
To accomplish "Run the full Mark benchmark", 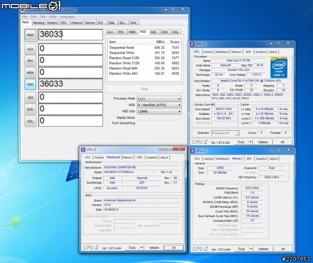I will (x=30, y=35).
